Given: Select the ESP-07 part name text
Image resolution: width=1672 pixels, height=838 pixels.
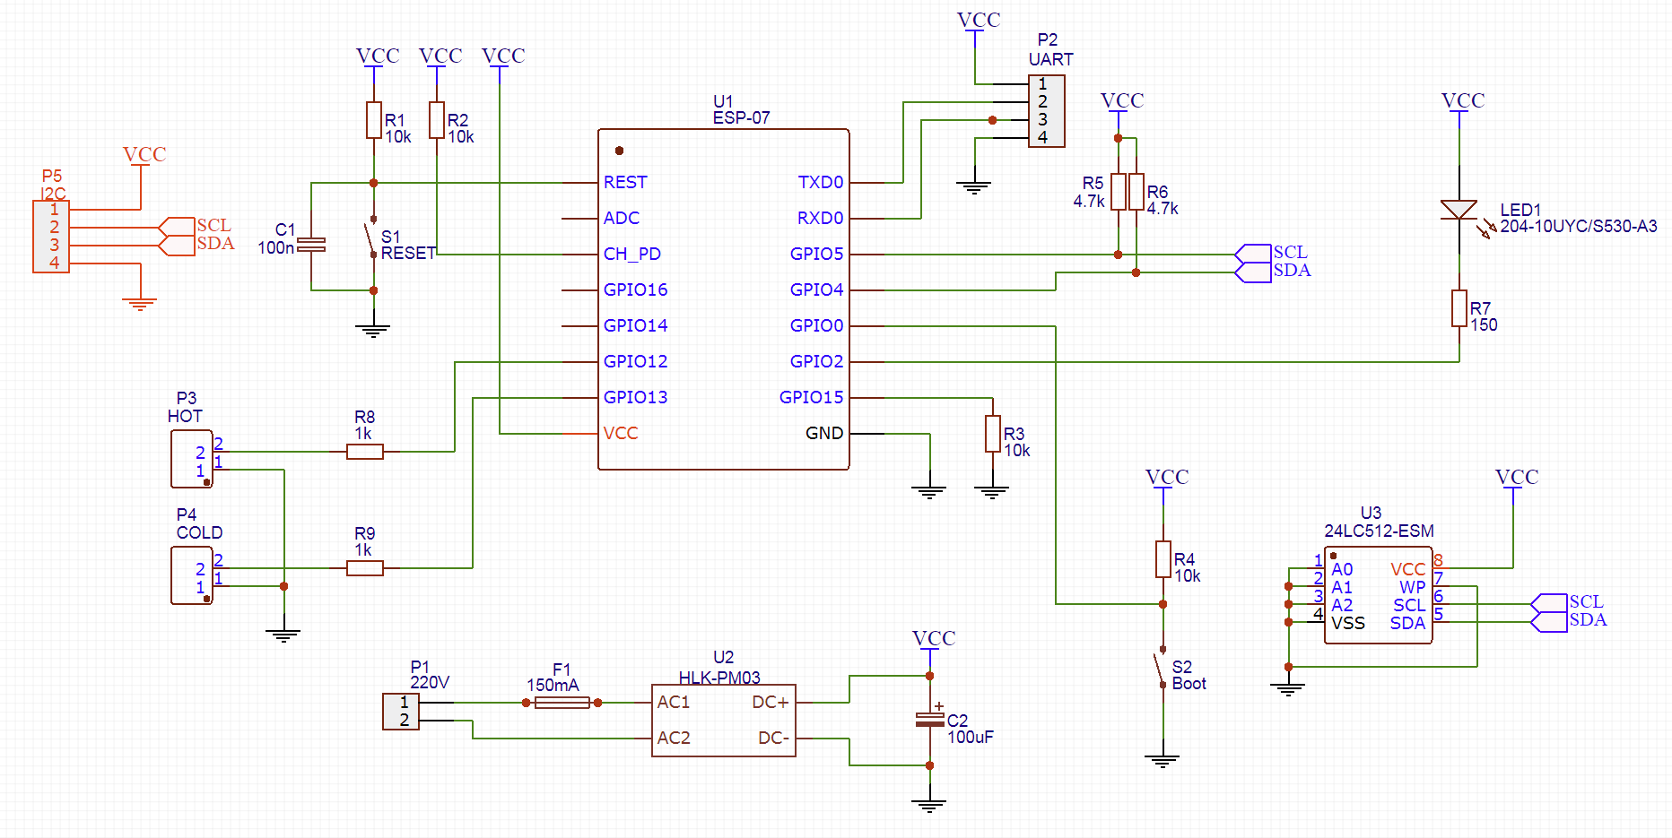Looking at the screenshot, I should pos(742,118).
